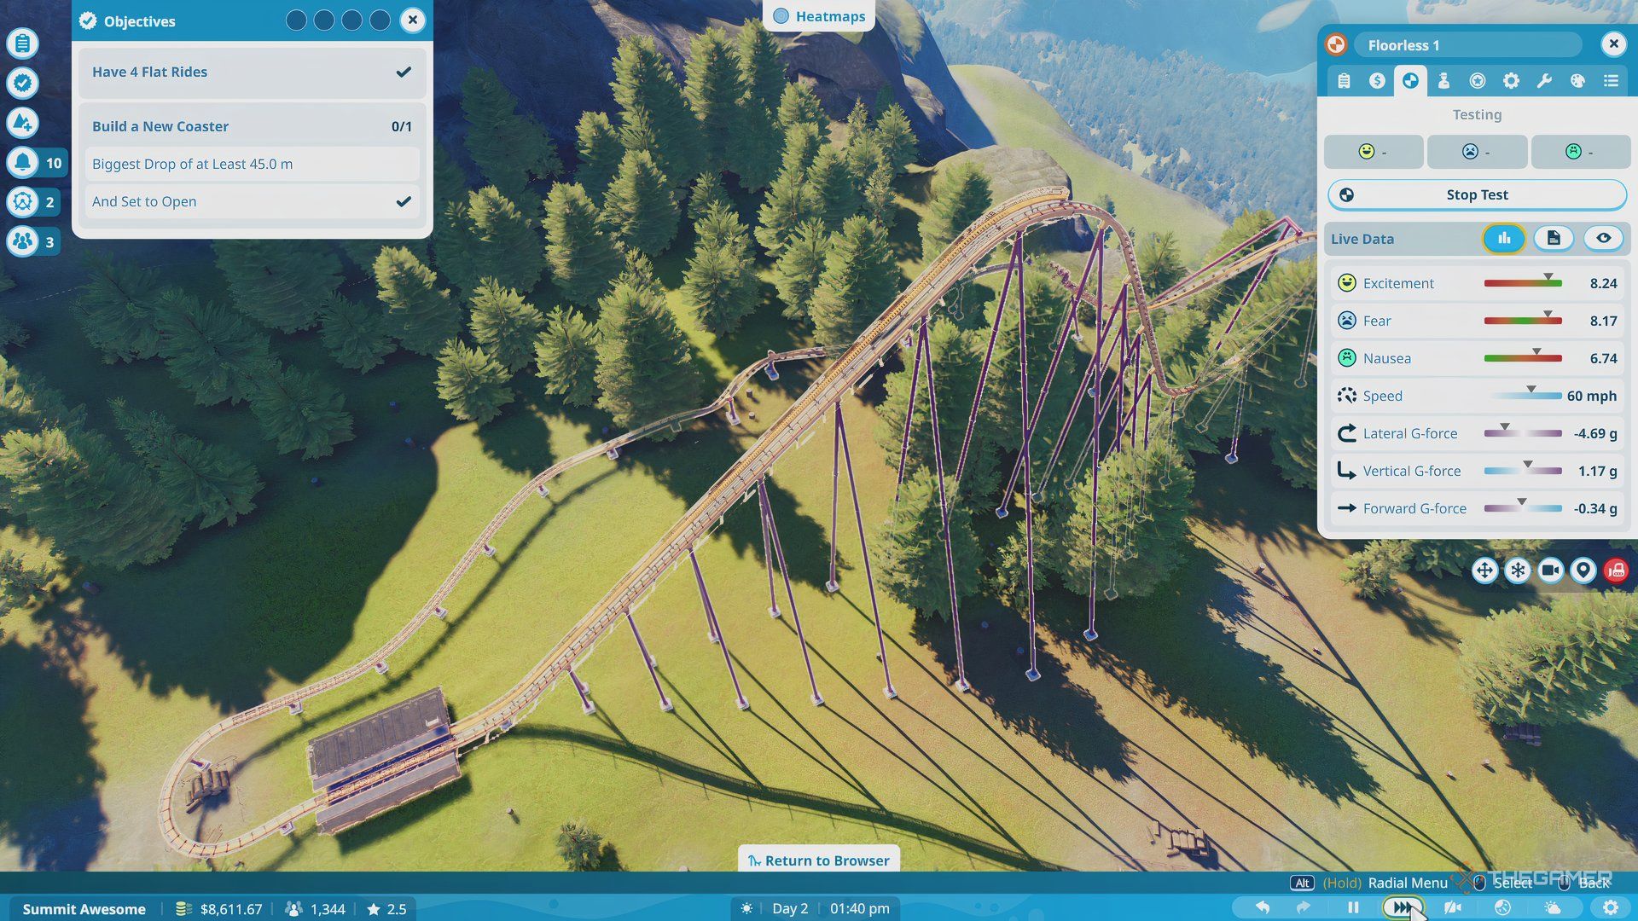The height and width of the screenshot is (921, 1638).
Task: Toggle the Live Data eye visibility
Action: (1603, 239)
